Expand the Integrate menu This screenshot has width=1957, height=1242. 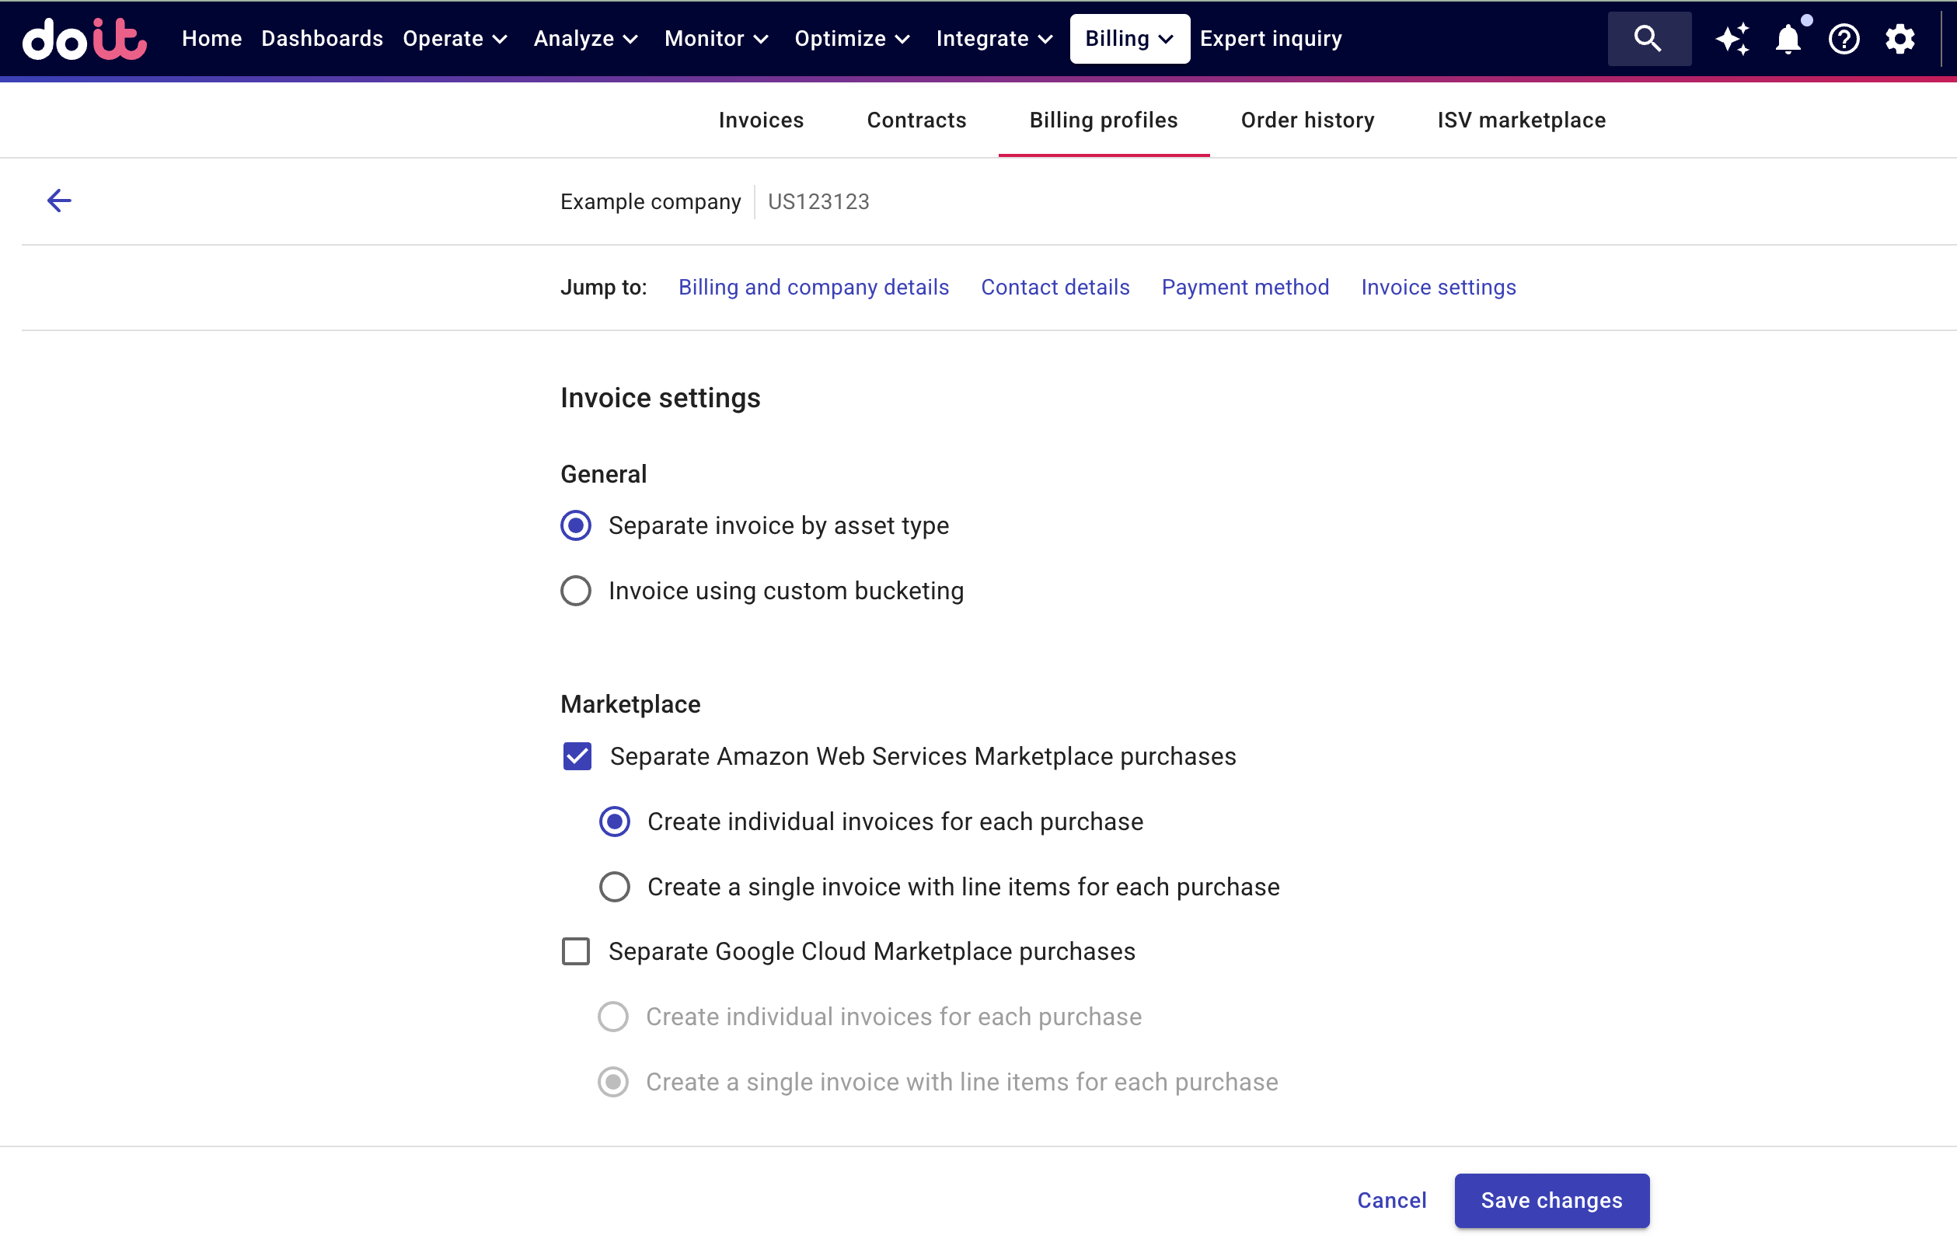click(993, 38)
